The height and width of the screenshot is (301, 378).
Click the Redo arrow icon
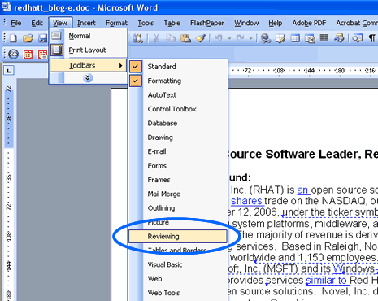tap(240, 38)
